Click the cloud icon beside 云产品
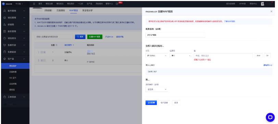Screen dimensions: 278x124 click(x=5, y=59)
